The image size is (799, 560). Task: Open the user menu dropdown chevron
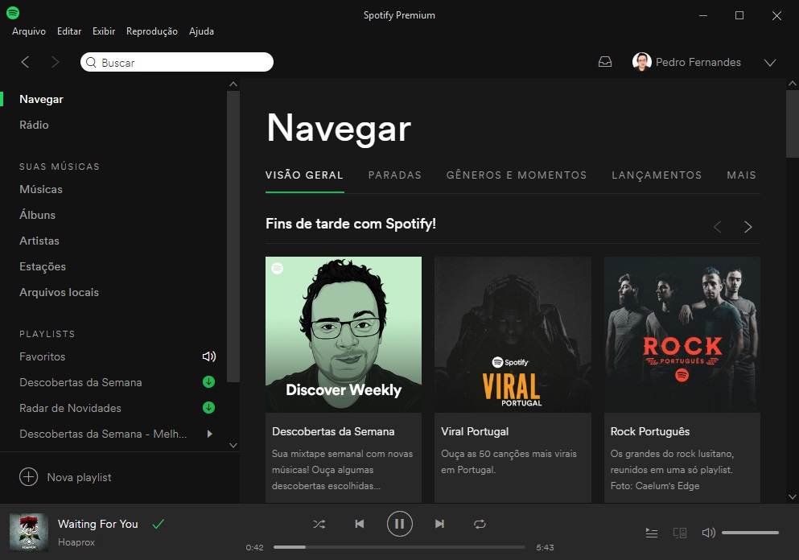[x=770, y=63]
